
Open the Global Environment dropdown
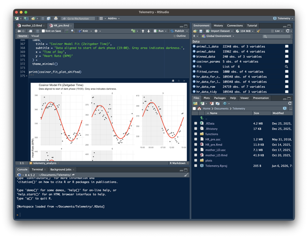(218, 36)
